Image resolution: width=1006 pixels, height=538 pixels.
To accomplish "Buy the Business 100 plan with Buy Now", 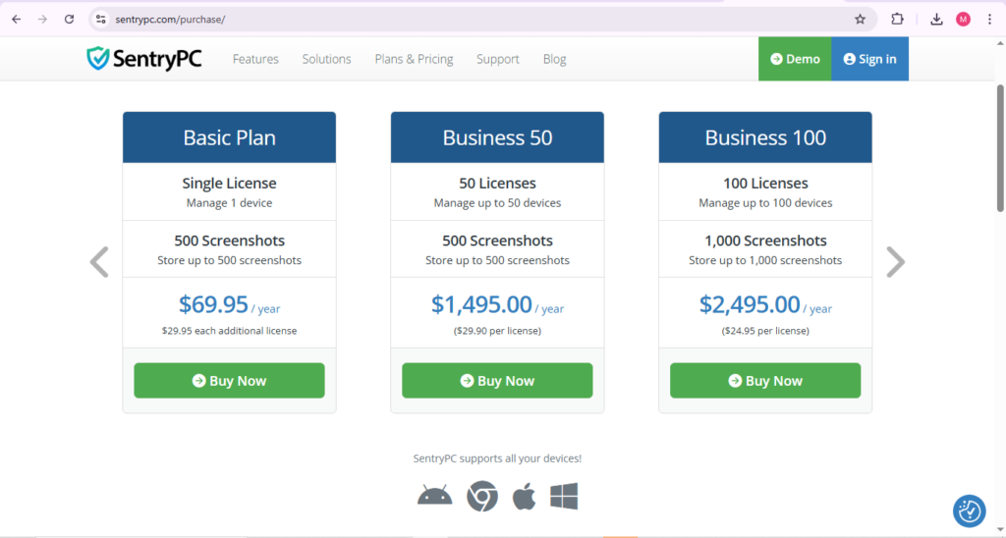I will coord(765,380).
